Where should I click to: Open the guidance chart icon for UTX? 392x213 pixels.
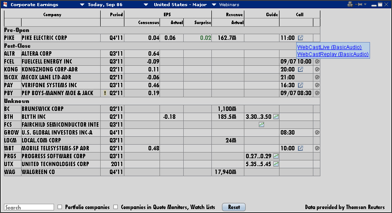[276, 164]
